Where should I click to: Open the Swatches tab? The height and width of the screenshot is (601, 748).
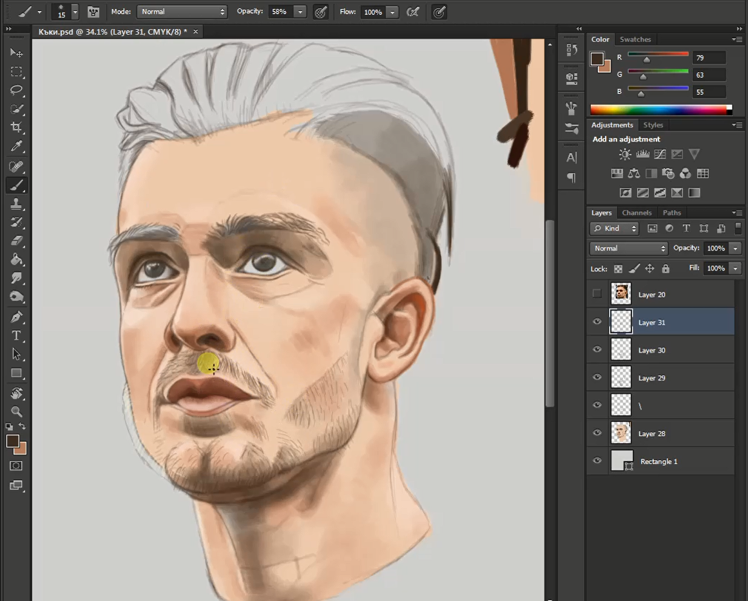pos(635,39)
